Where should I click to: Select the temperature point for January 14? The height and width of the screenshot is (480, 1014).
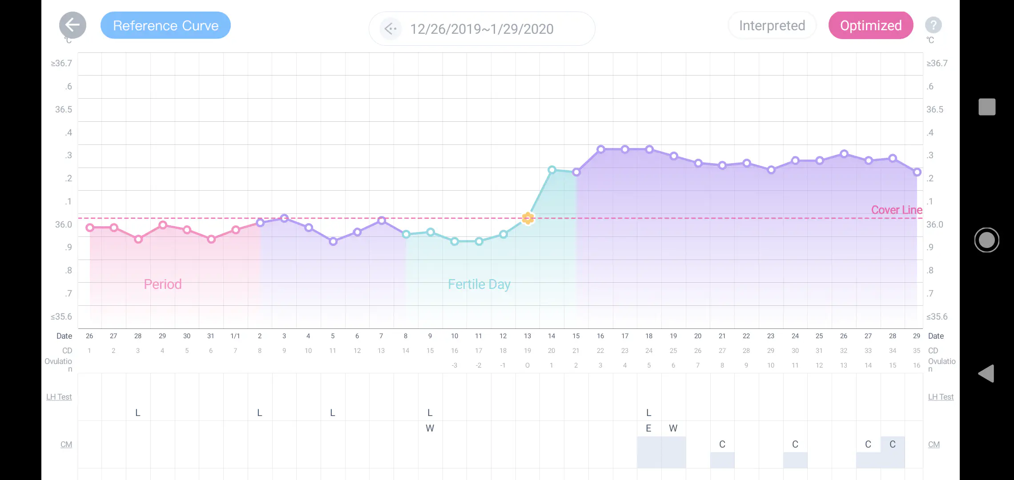[x=551, y=169]
